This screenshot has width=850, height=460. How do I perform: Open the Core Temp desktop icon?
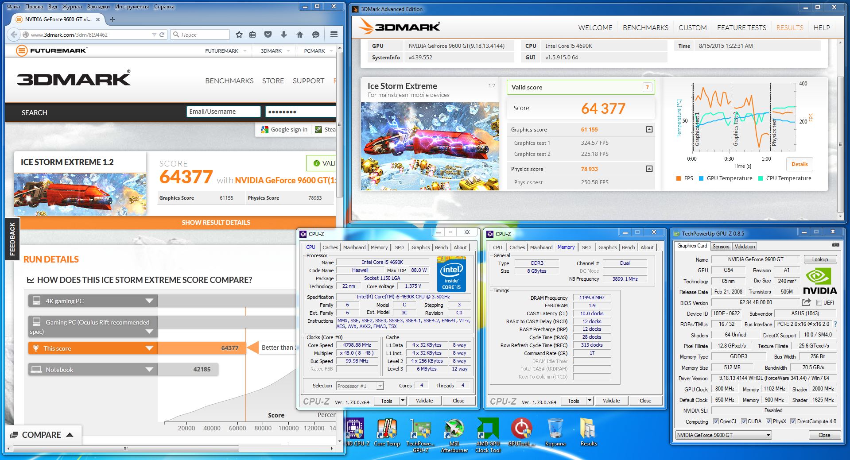point(387,433)
